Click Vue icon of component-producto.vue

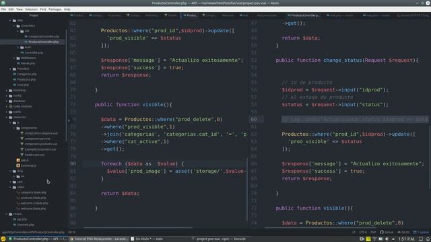click(x=22, y=144)
